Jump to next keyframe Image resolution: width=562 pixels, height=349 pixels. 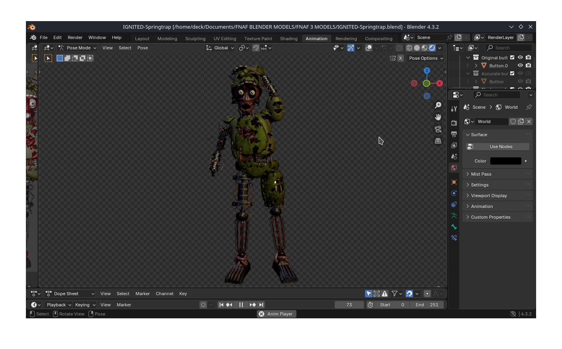tap(253, 305)
